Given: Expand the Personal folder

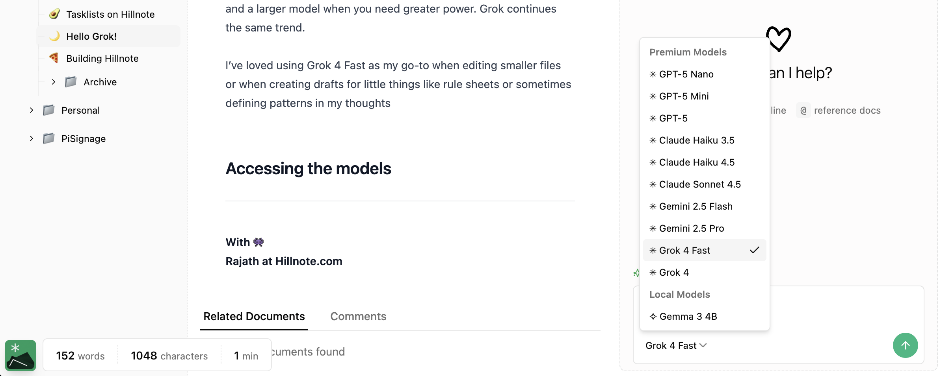Looking at the screenshot, I should (32, 110).
